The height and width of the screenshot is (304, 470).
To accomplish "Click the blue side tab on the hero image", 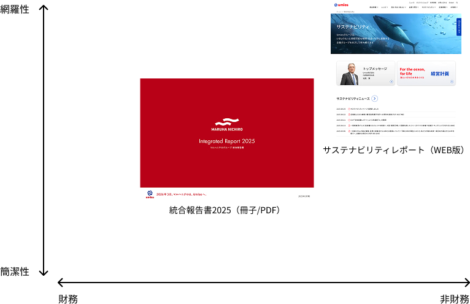I will [x=458, y=28].
